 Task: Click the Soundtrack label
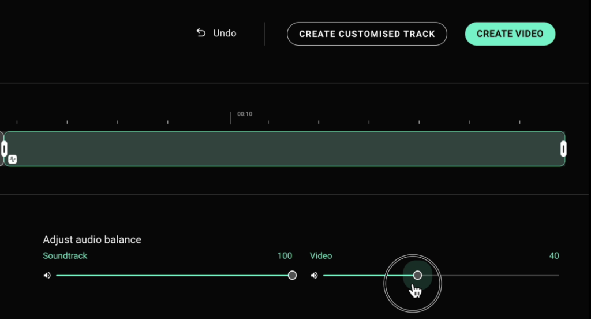pos(65,256)
